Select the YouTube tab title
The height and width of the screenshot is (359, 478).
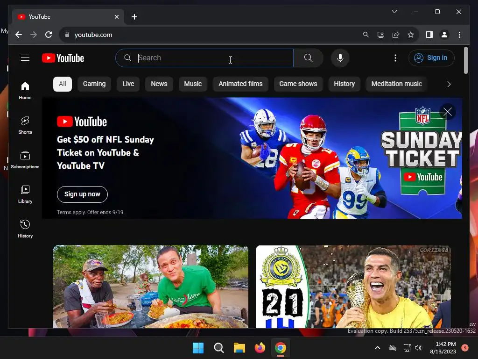coord(40,17)
